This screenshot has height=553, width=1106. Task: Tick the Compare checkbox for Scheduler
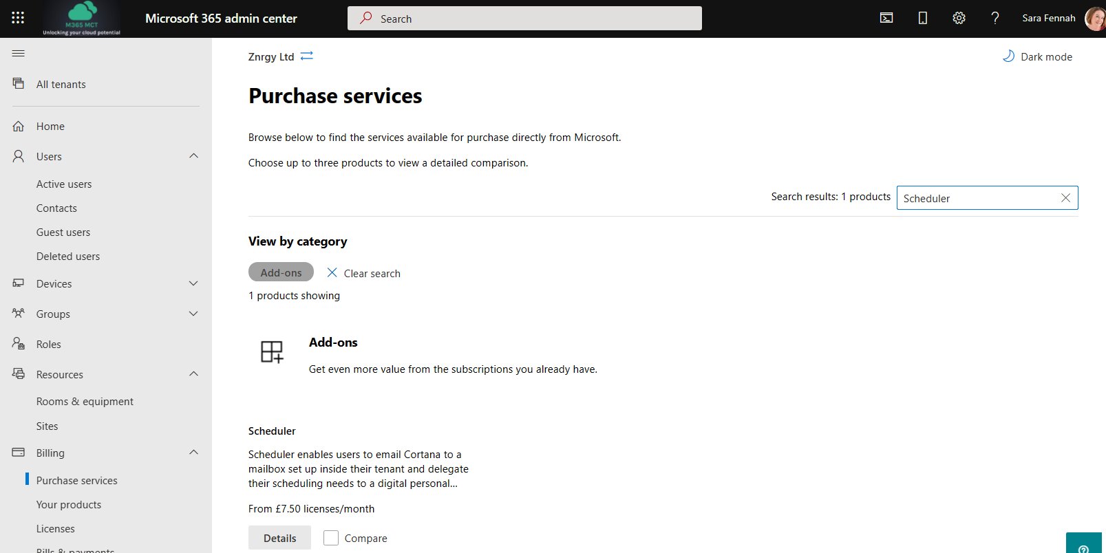[x=331, y=538]
